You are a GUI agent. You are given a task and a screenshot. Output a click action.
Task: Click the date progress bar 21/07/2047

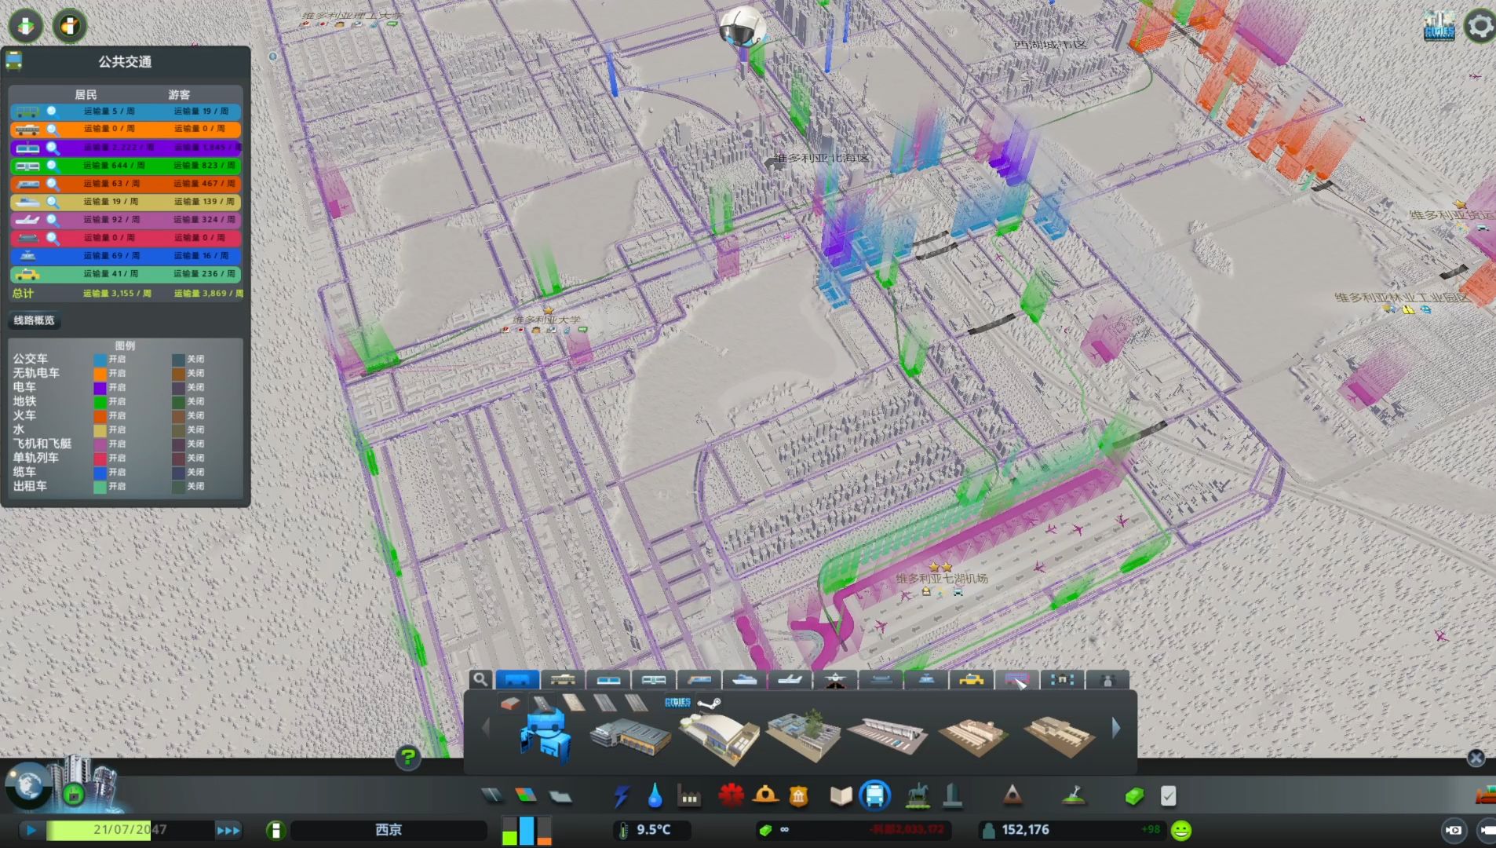pos(130,830)
